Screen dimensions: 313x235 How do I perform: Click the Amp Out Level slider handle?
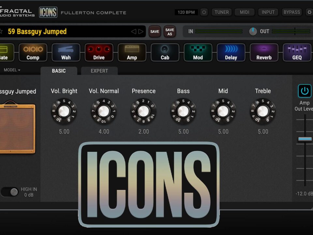[x=305, y=139]
